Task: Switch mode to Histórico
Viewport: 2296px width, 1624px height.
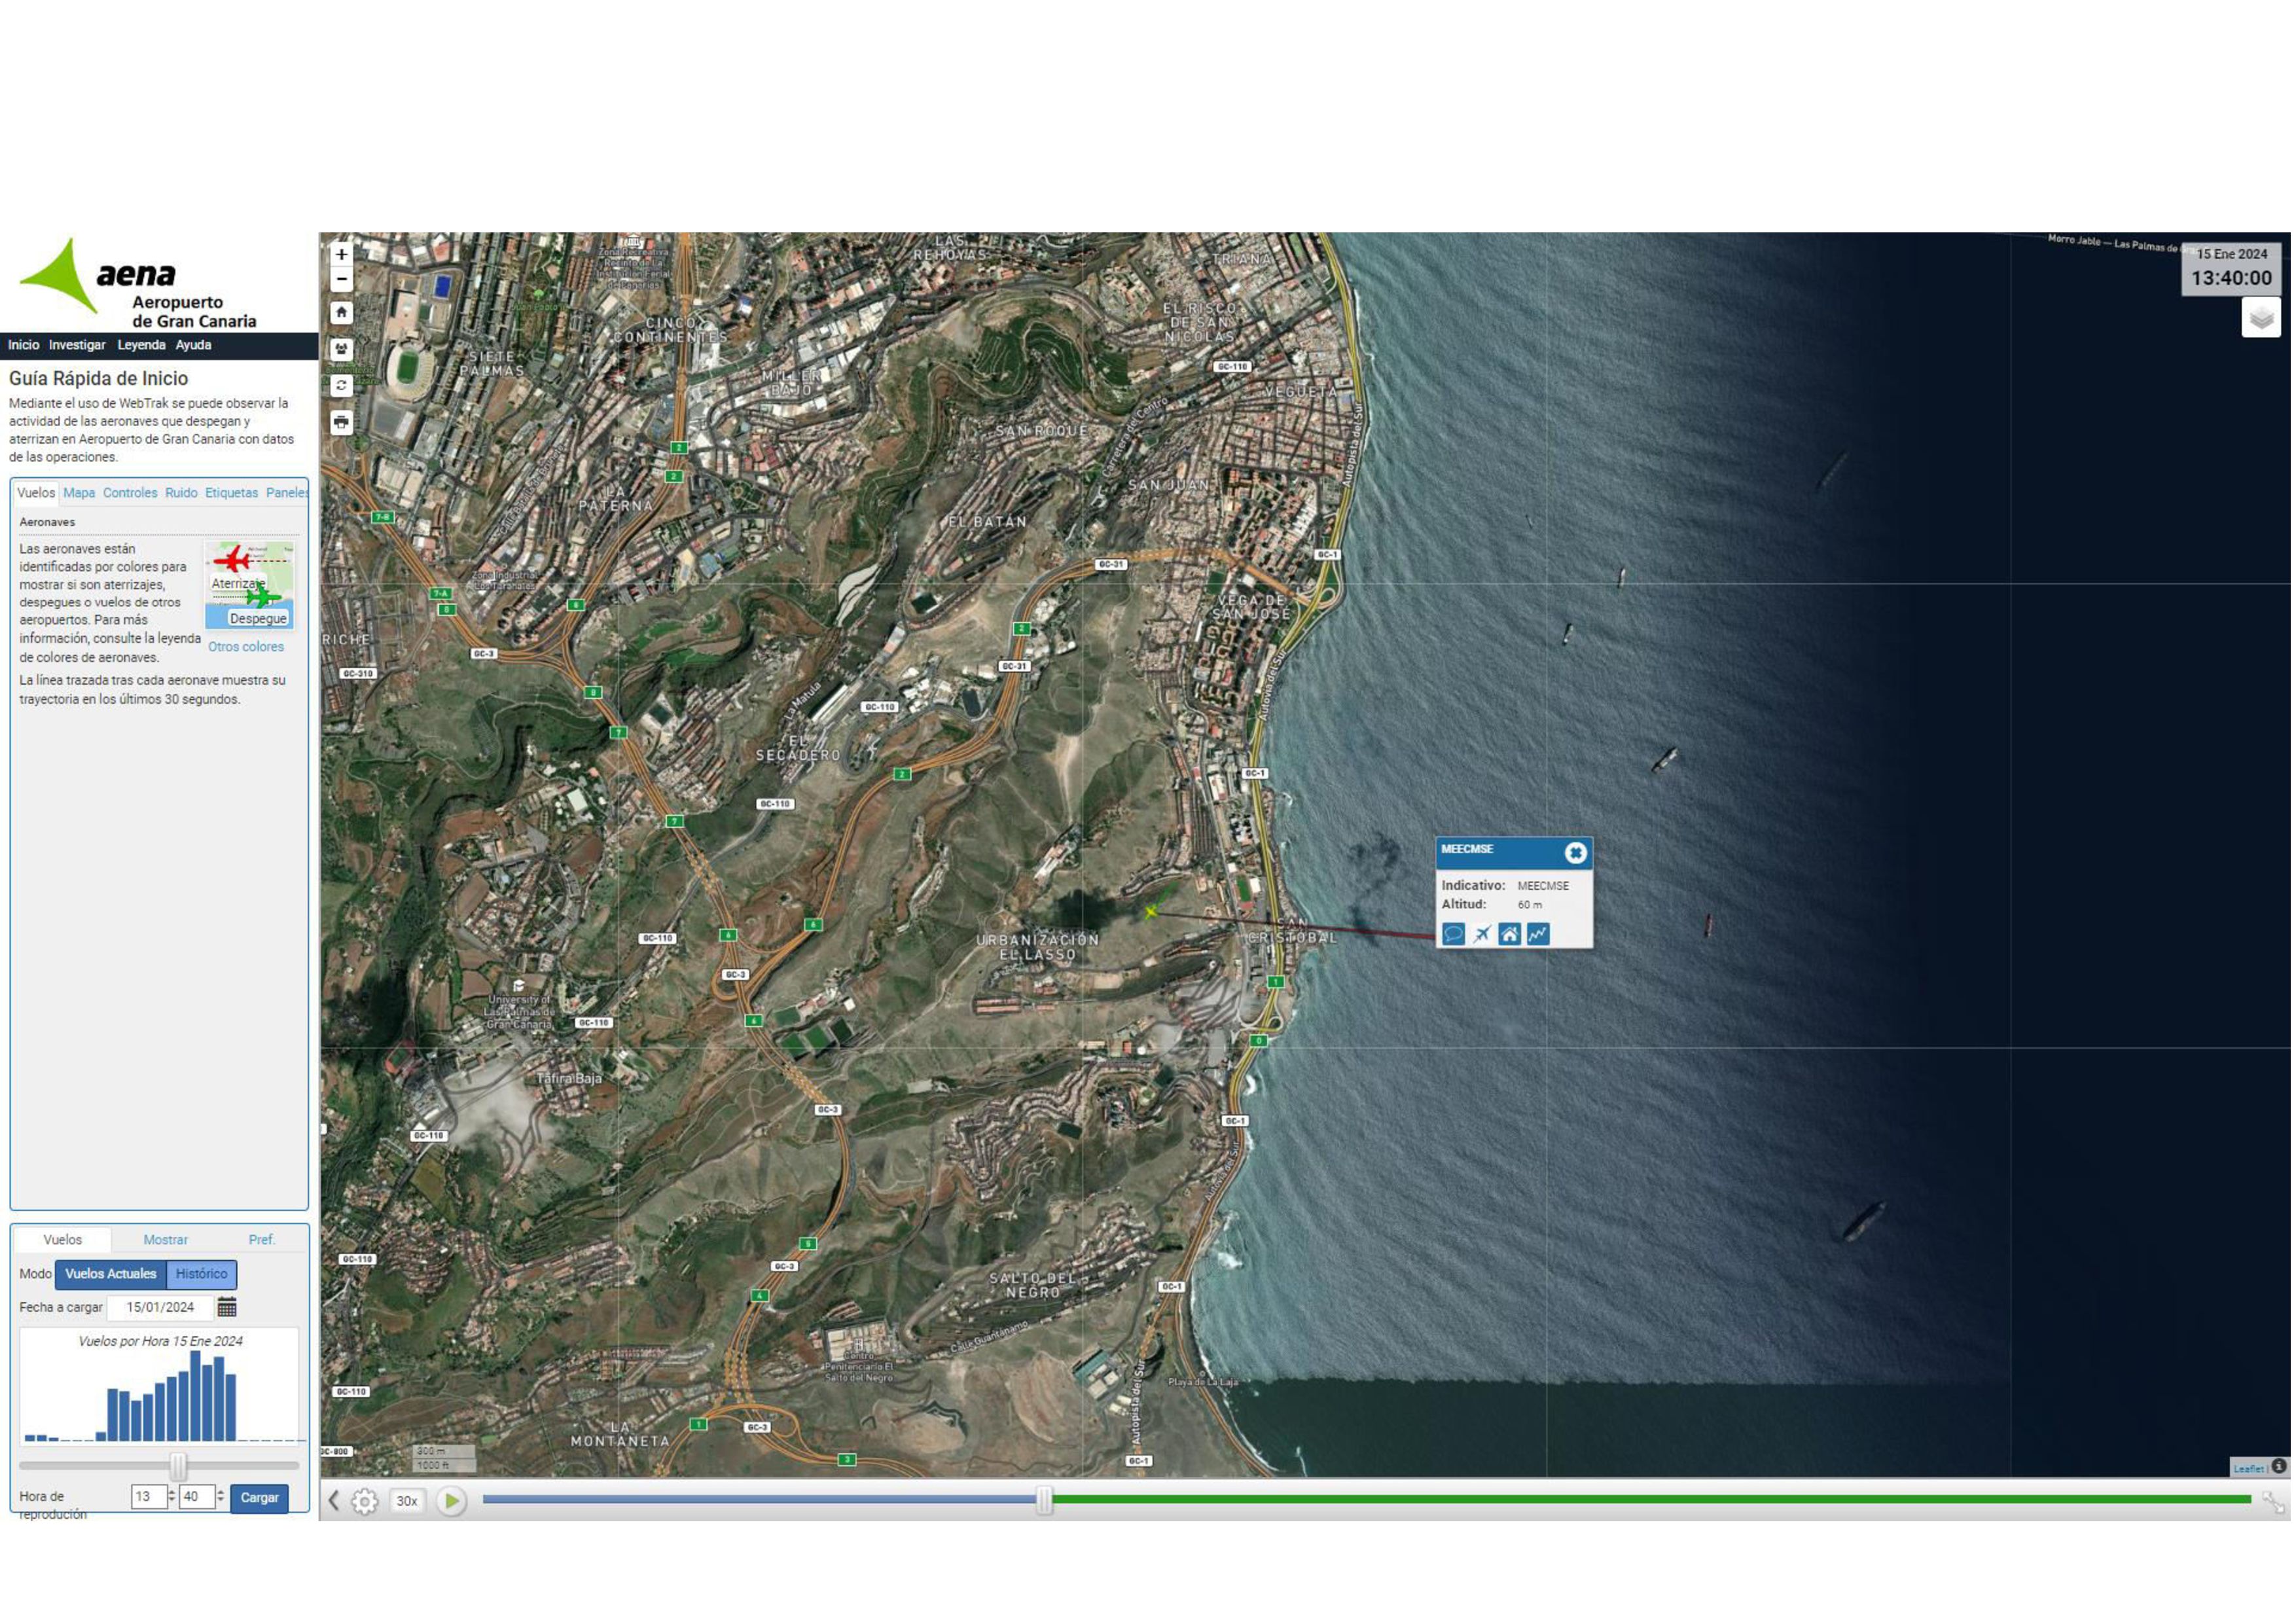Action: [201, 1274]
